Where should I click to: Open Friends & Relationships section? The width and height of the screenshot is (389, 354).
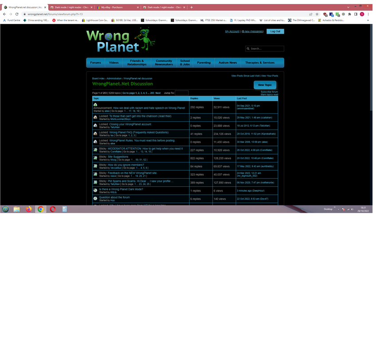(137, 63)
